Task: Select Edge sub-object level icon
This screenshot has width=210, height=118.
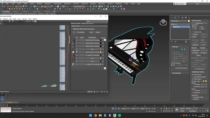Action: click(177, 49)
